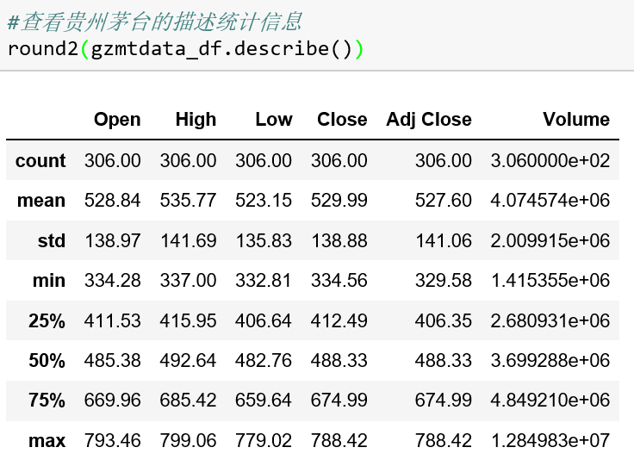The height and width of the screenshot is (466, 634).
Task: Select the Adj Close column header
Action: point(429,119)
